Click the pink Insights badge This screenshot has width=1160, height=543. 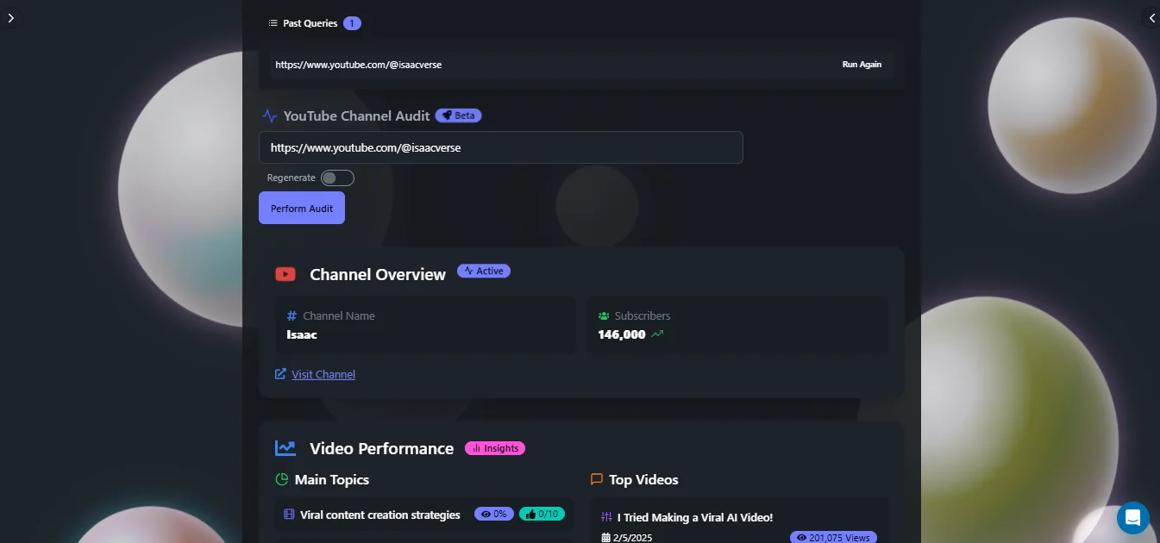(x=495, y=448)
